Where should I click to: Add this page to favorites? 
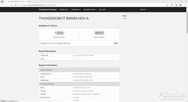click(x=167, y=5)
